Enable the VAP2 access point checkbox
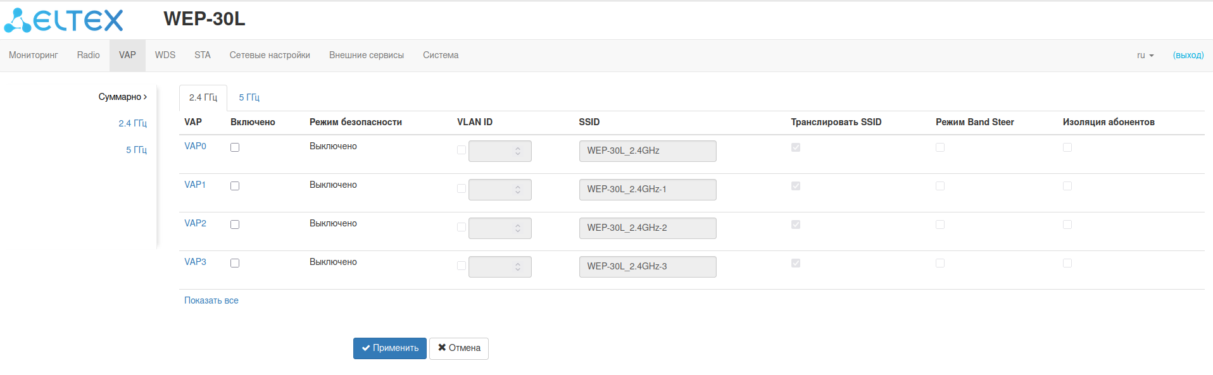1213x375 pixels. click(235, 224)
